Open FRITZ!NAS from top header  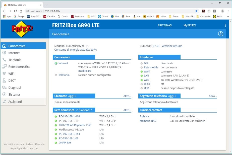164,25
